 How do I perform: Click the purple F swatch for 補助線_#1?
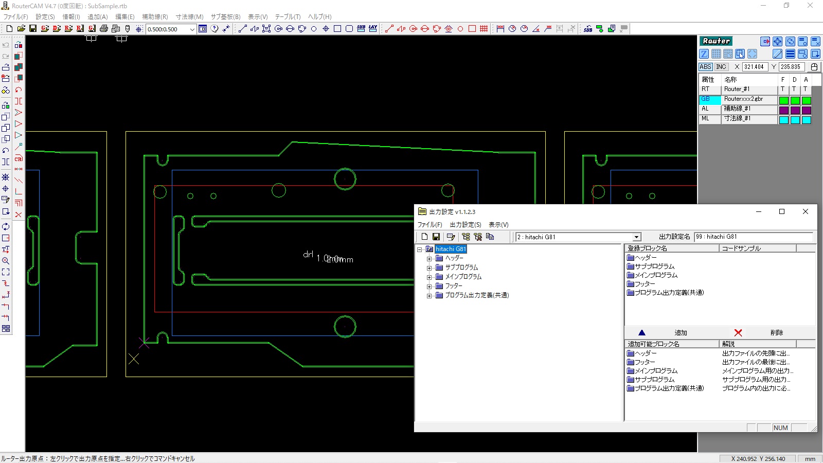coord(783,110)
